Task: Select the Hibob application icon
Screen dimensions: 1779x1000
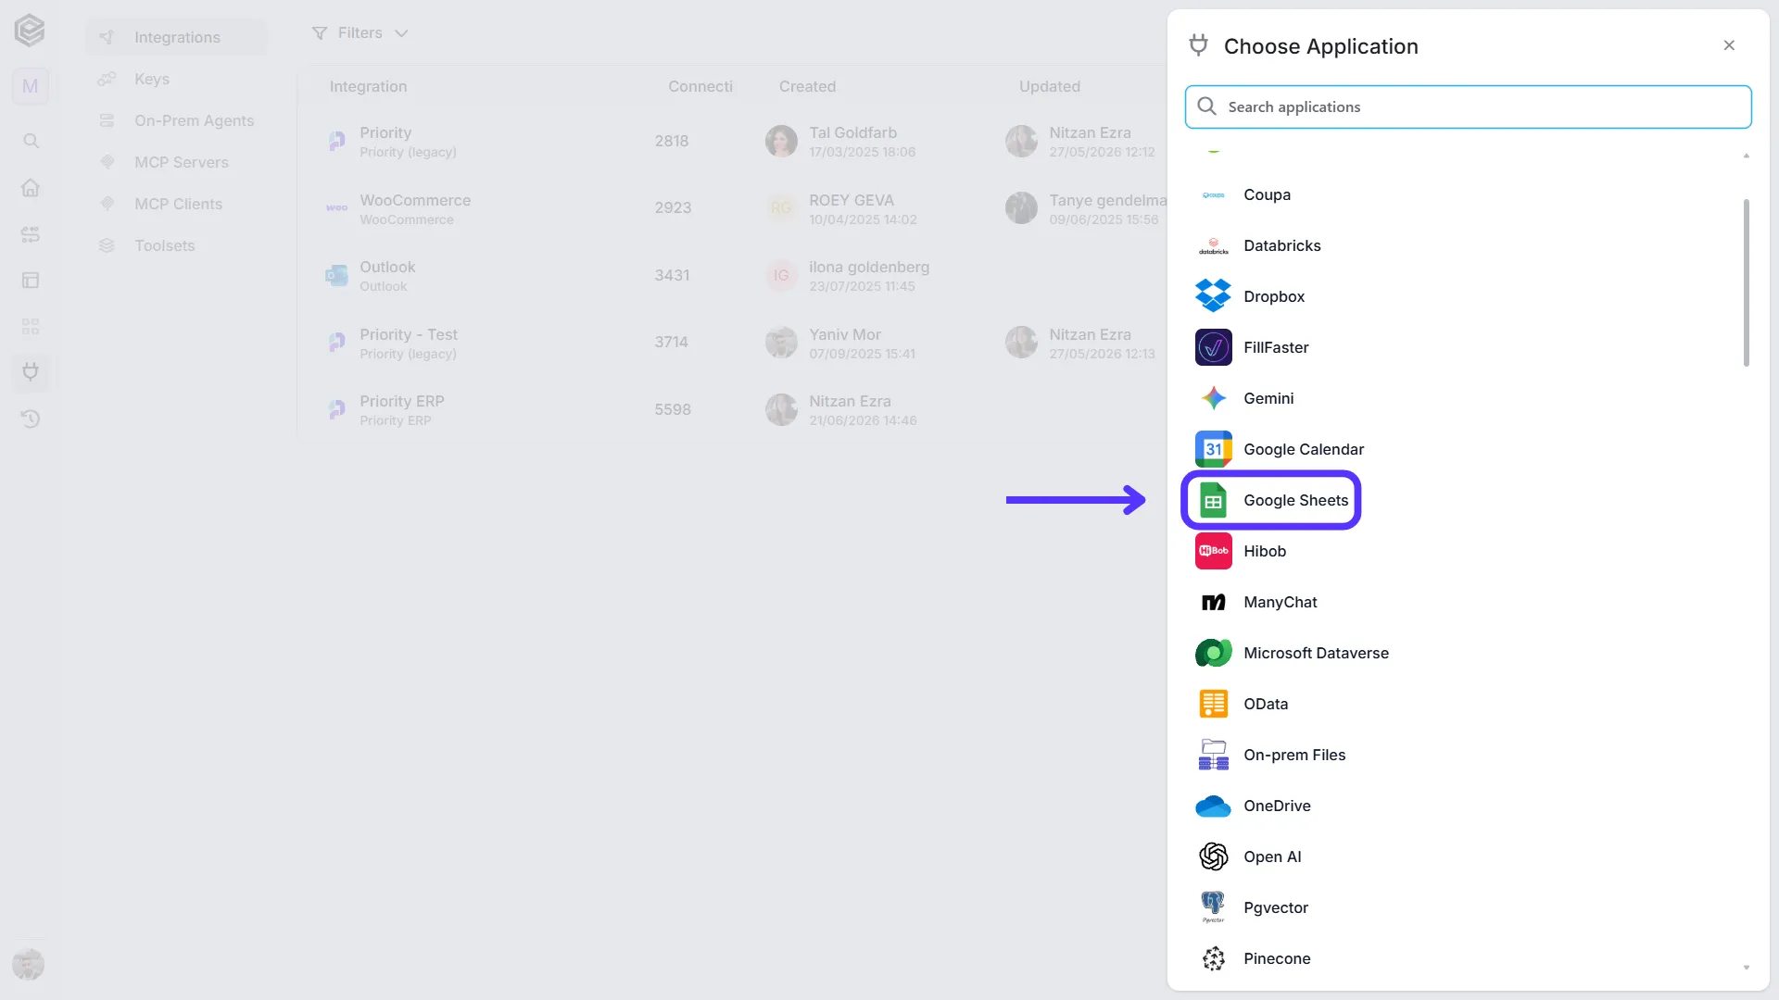Action: (x=1213, y=551)
